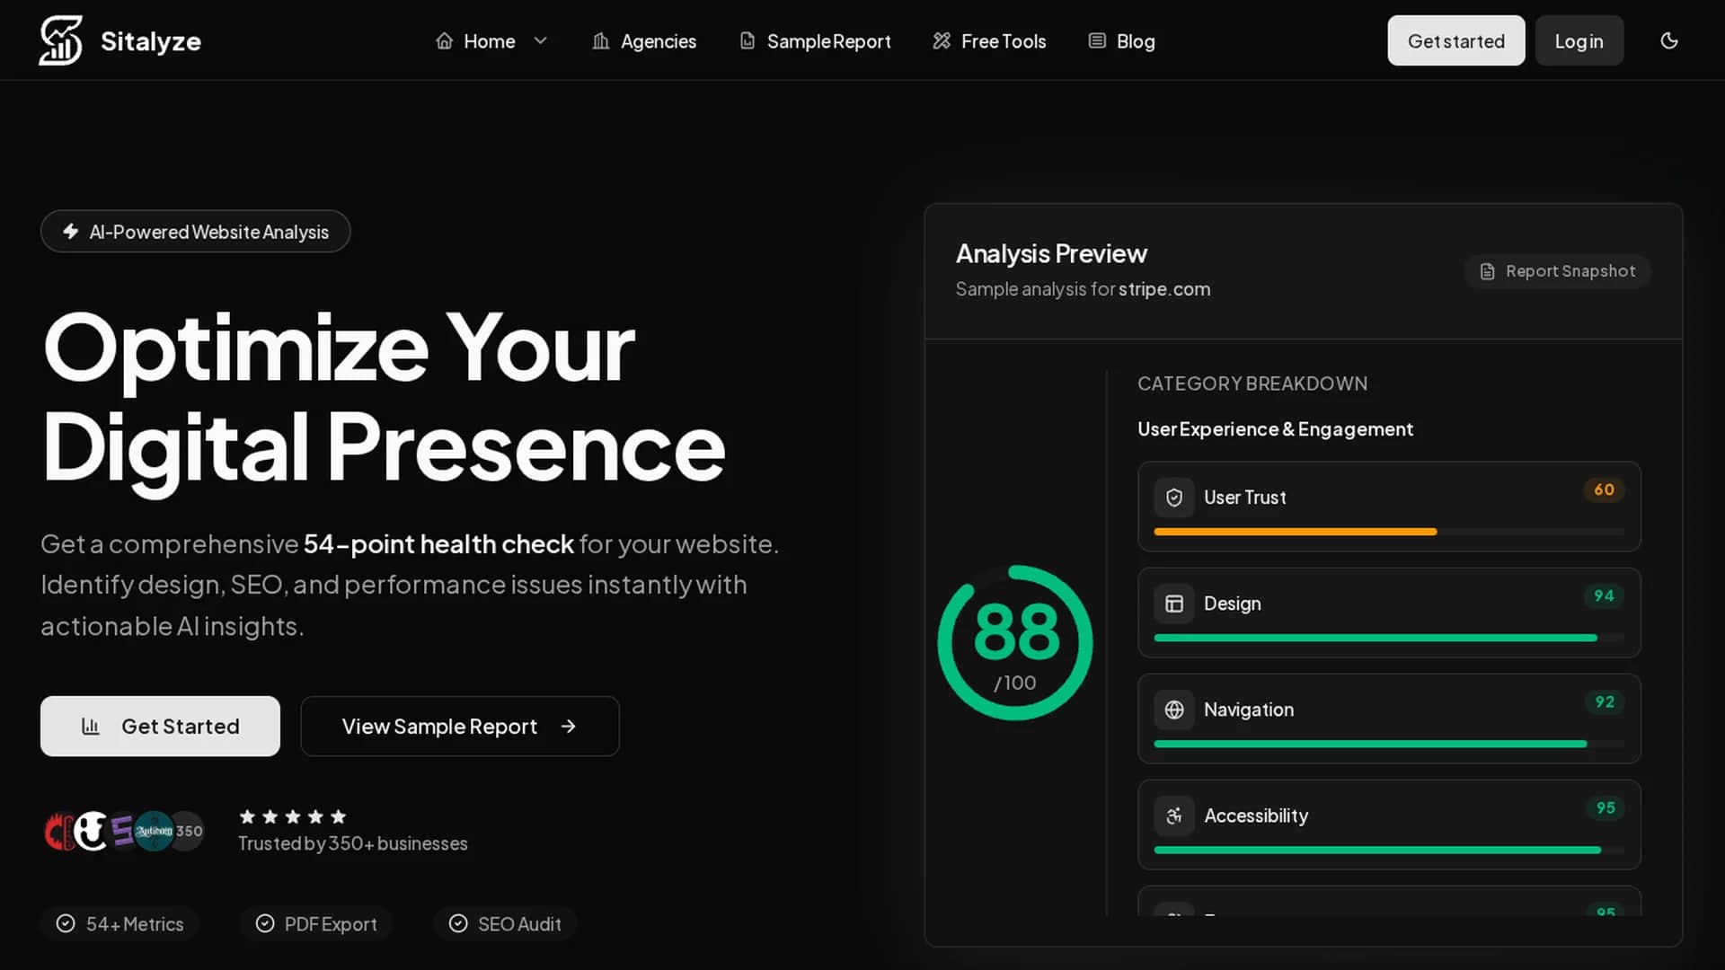Click the Analysis Preview heading
The height and width of the screenshot is (970, 1725).
click(x=1051, y=254)
